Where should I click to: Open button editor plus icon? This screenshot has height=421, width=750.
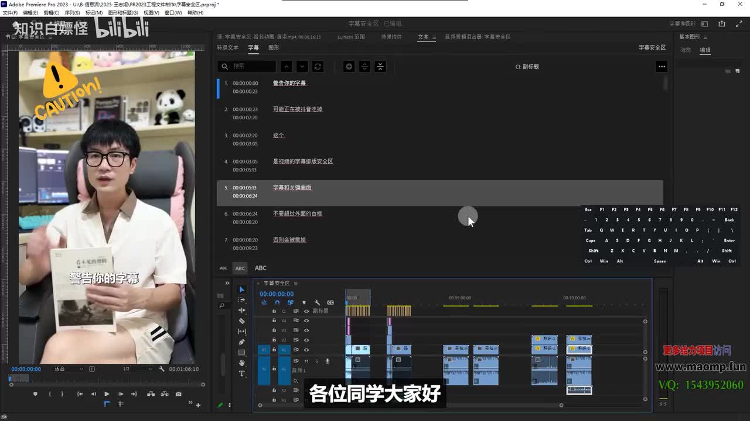pyautogui.click(x=198, y=405)
